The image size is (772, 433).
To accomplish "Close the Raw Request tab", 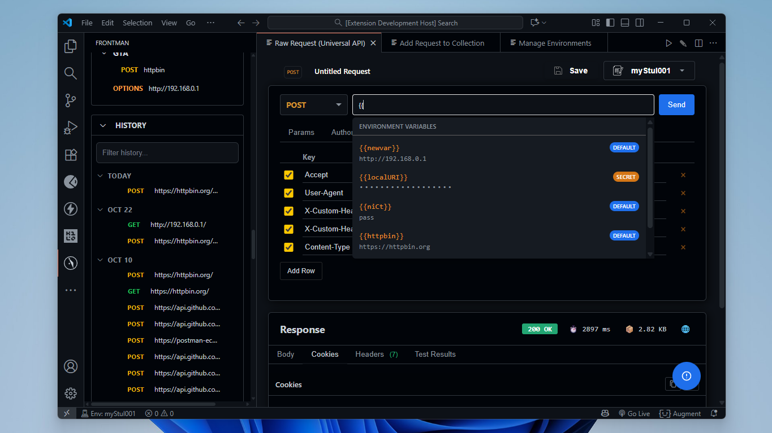I will point(373,43).
